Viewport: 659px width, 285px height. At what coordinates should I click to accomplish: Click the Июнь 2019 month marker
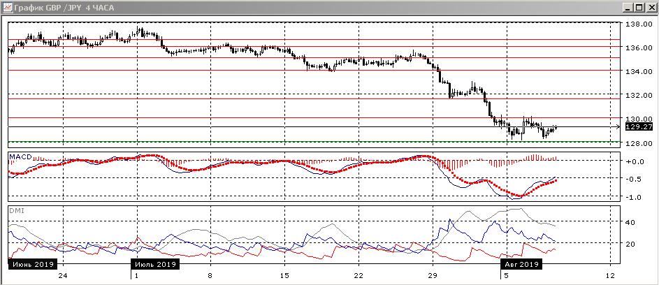tap(31, 265)
